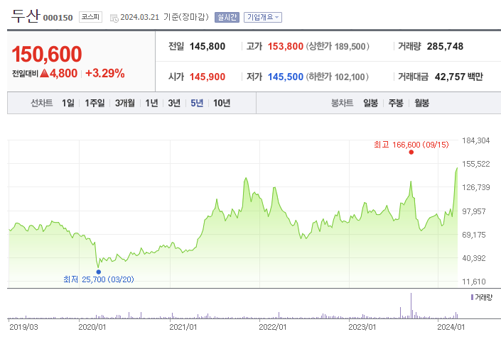The height and width of the screenshot is (339, 501).
Task: Switch to 주봉 candlestick chart
Action: tap(396, 103)
